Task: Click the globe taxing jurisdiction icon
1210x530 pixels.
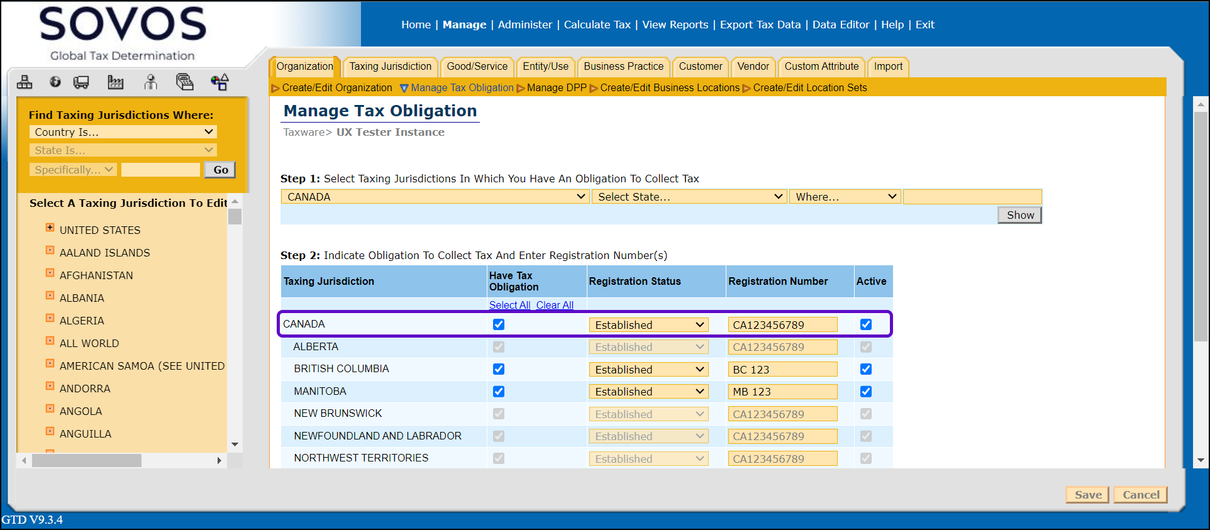Action: [x=55, y=82]
